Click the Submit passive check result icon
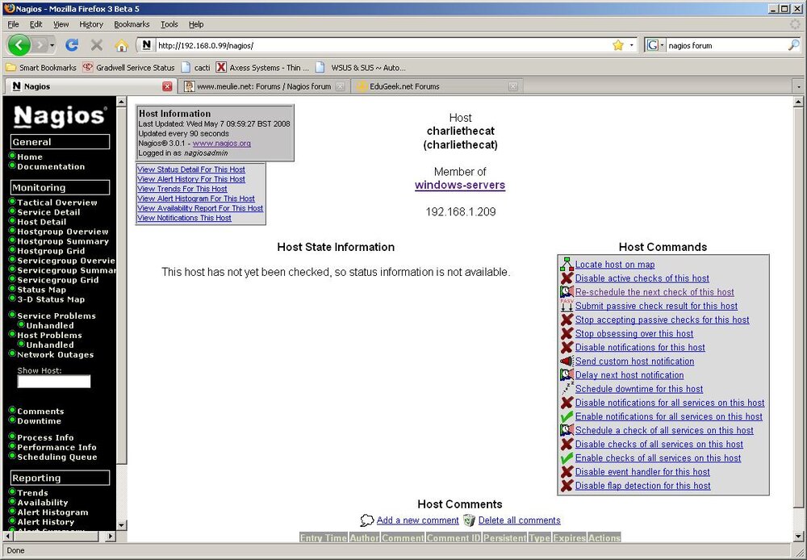The width and height of the screenshot is (807, 560). tap(567, 306)
